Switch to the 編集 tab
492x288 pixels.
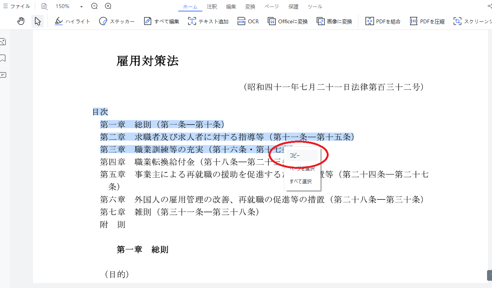(231, 6)
